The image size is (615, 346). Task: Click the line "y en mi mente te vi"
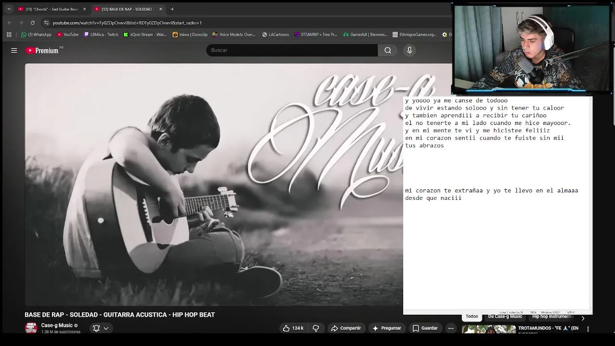[477, 130]
